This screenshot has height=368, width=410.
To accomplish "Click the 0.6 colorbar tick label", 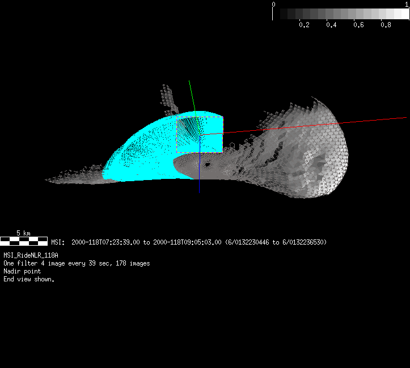I will click(358, 25).
